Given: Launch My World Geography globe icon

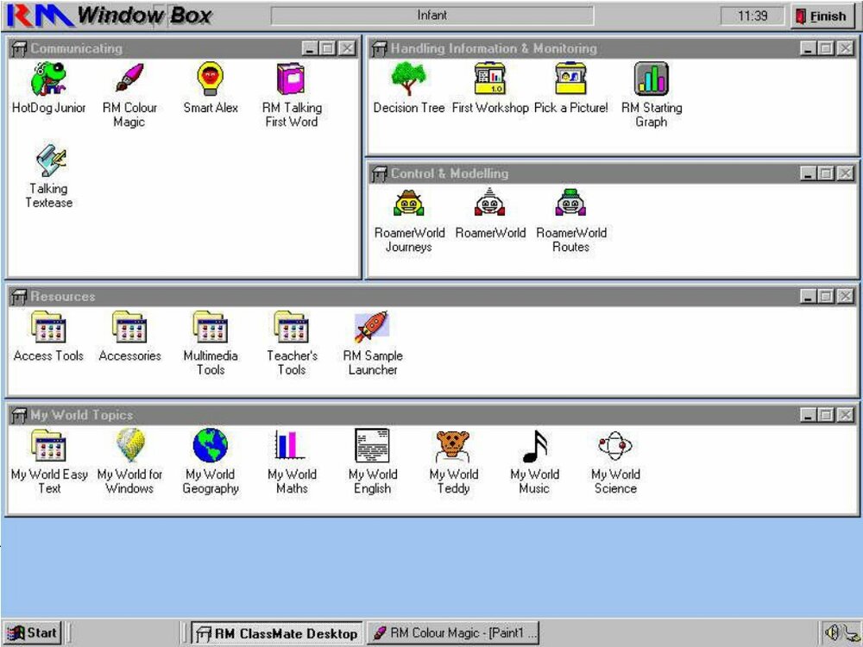Looking at the screenshot, I should tap(211, 446).
